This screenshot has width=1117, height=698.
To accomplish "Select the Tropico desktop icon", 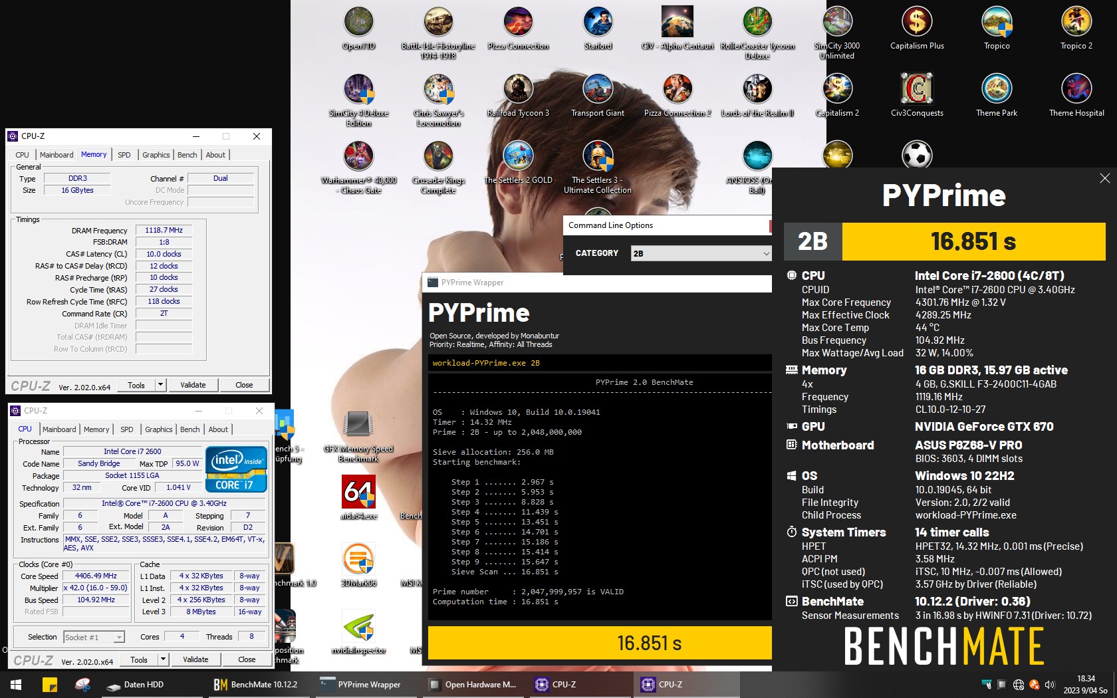I will (997, 29).
